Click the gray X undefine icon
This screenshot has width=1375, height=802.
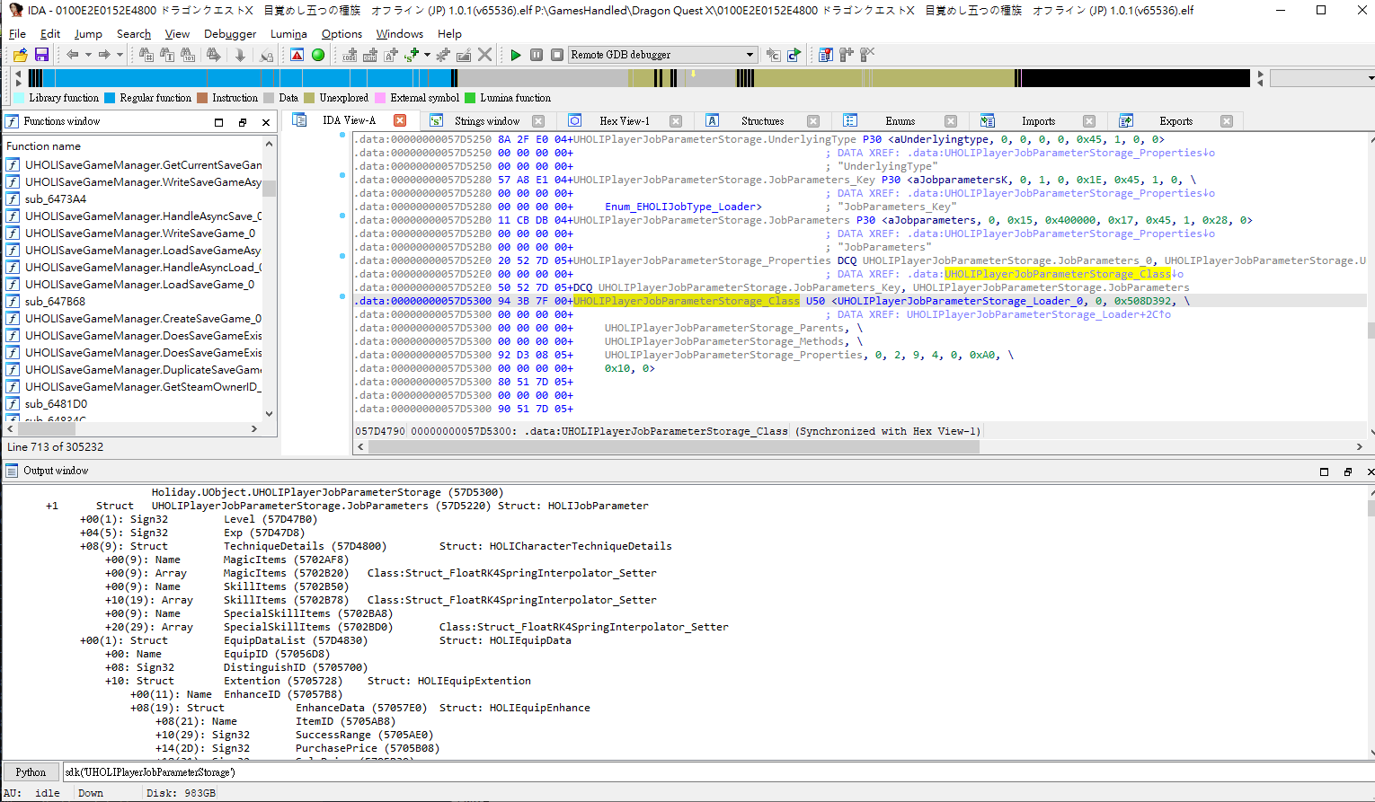484,55
